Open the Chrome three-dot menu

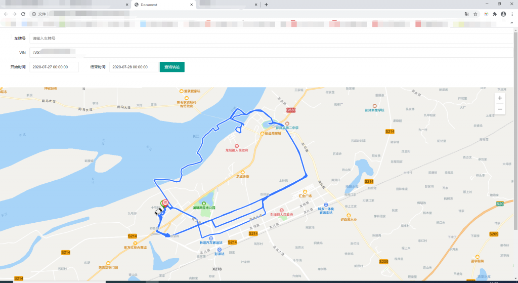tap(512, 14)
